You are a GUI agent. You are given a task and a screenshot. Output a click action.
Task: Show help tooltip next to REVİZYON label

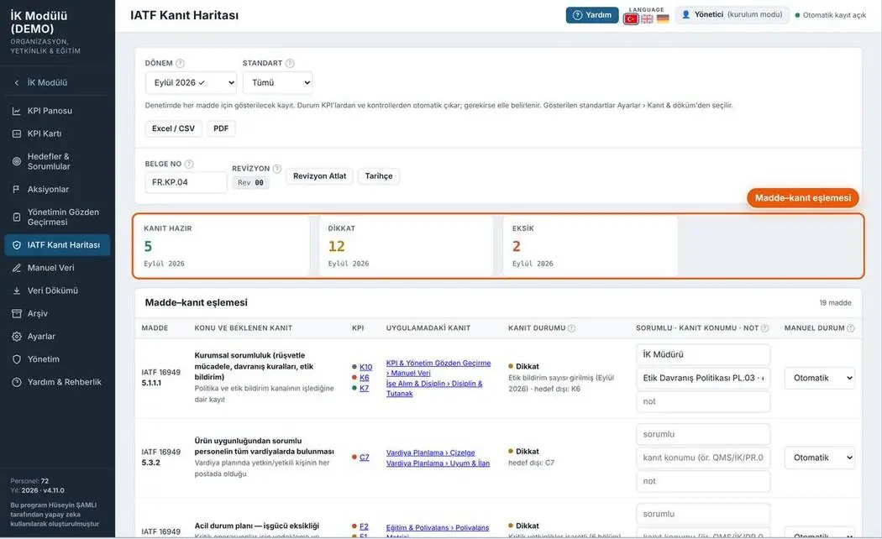click(x=276, y=169)
